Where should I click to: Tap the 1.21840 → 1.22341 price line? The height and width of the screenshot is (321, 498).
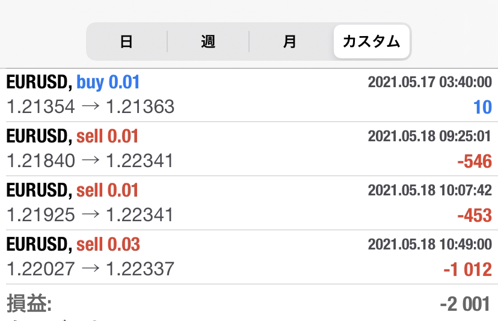(90, 160)
